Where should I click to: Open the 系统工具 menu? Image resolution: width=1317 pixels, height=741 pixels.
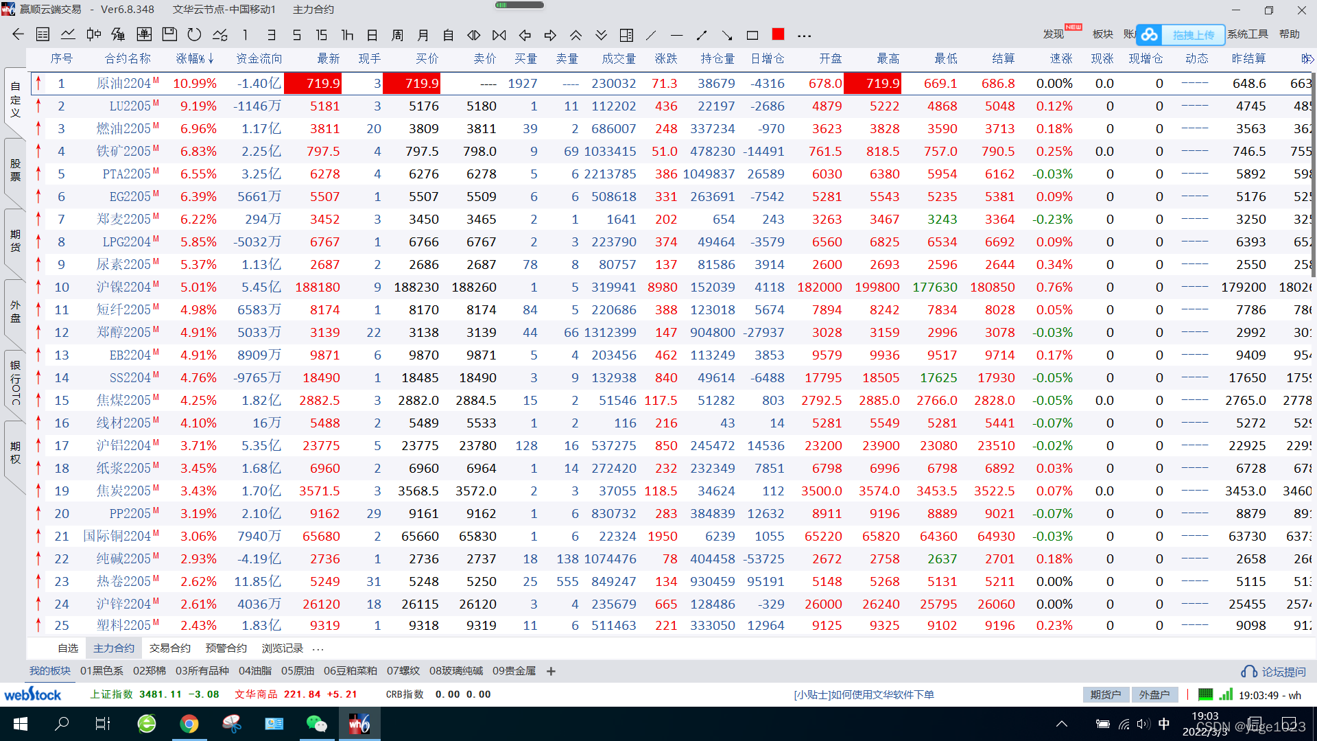(1248, 34)
